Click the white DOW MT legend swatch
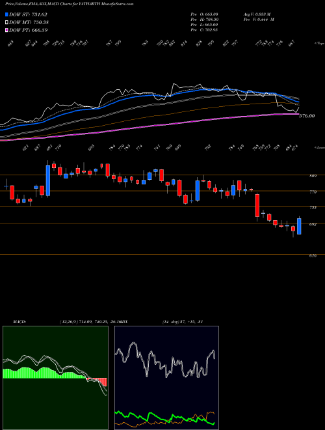This screenshot has width=325, height=430. click(6, 23)
